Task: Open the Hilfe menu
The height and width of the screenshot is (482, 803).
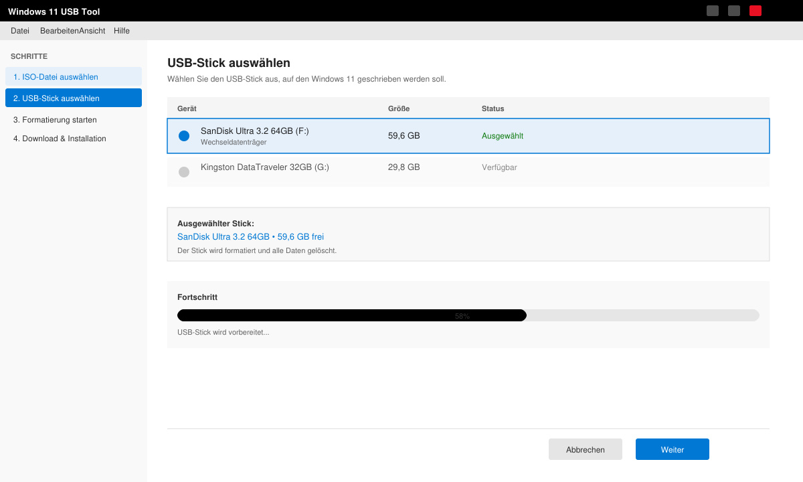Action: pyautogui.click(x=122, y=31)
